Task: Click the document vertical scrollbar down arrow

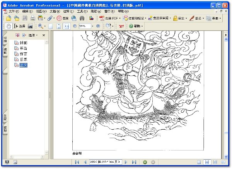Action: click(x=226, y=157)
